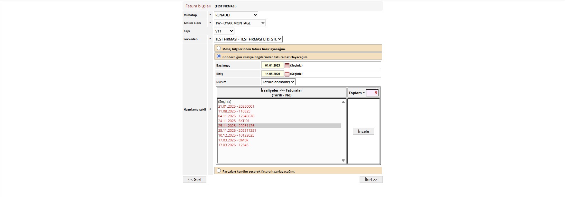Open the Başlangıç date calendar icon
The width and height of the screenshot is (565, 197).
287,66
